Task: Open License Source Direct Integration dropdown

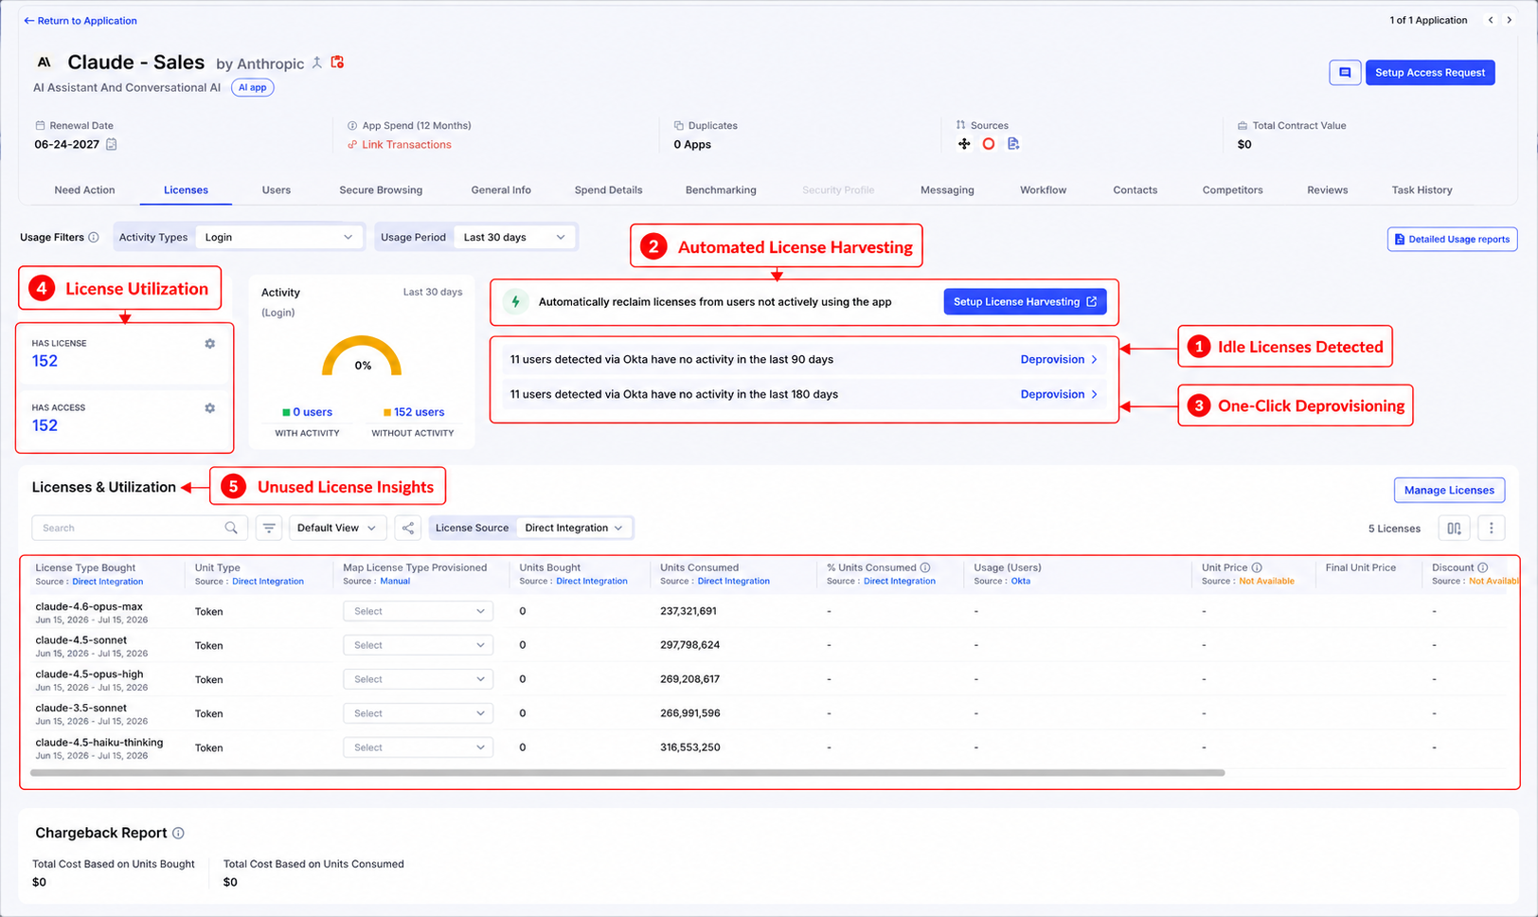Action: (574, 529)
